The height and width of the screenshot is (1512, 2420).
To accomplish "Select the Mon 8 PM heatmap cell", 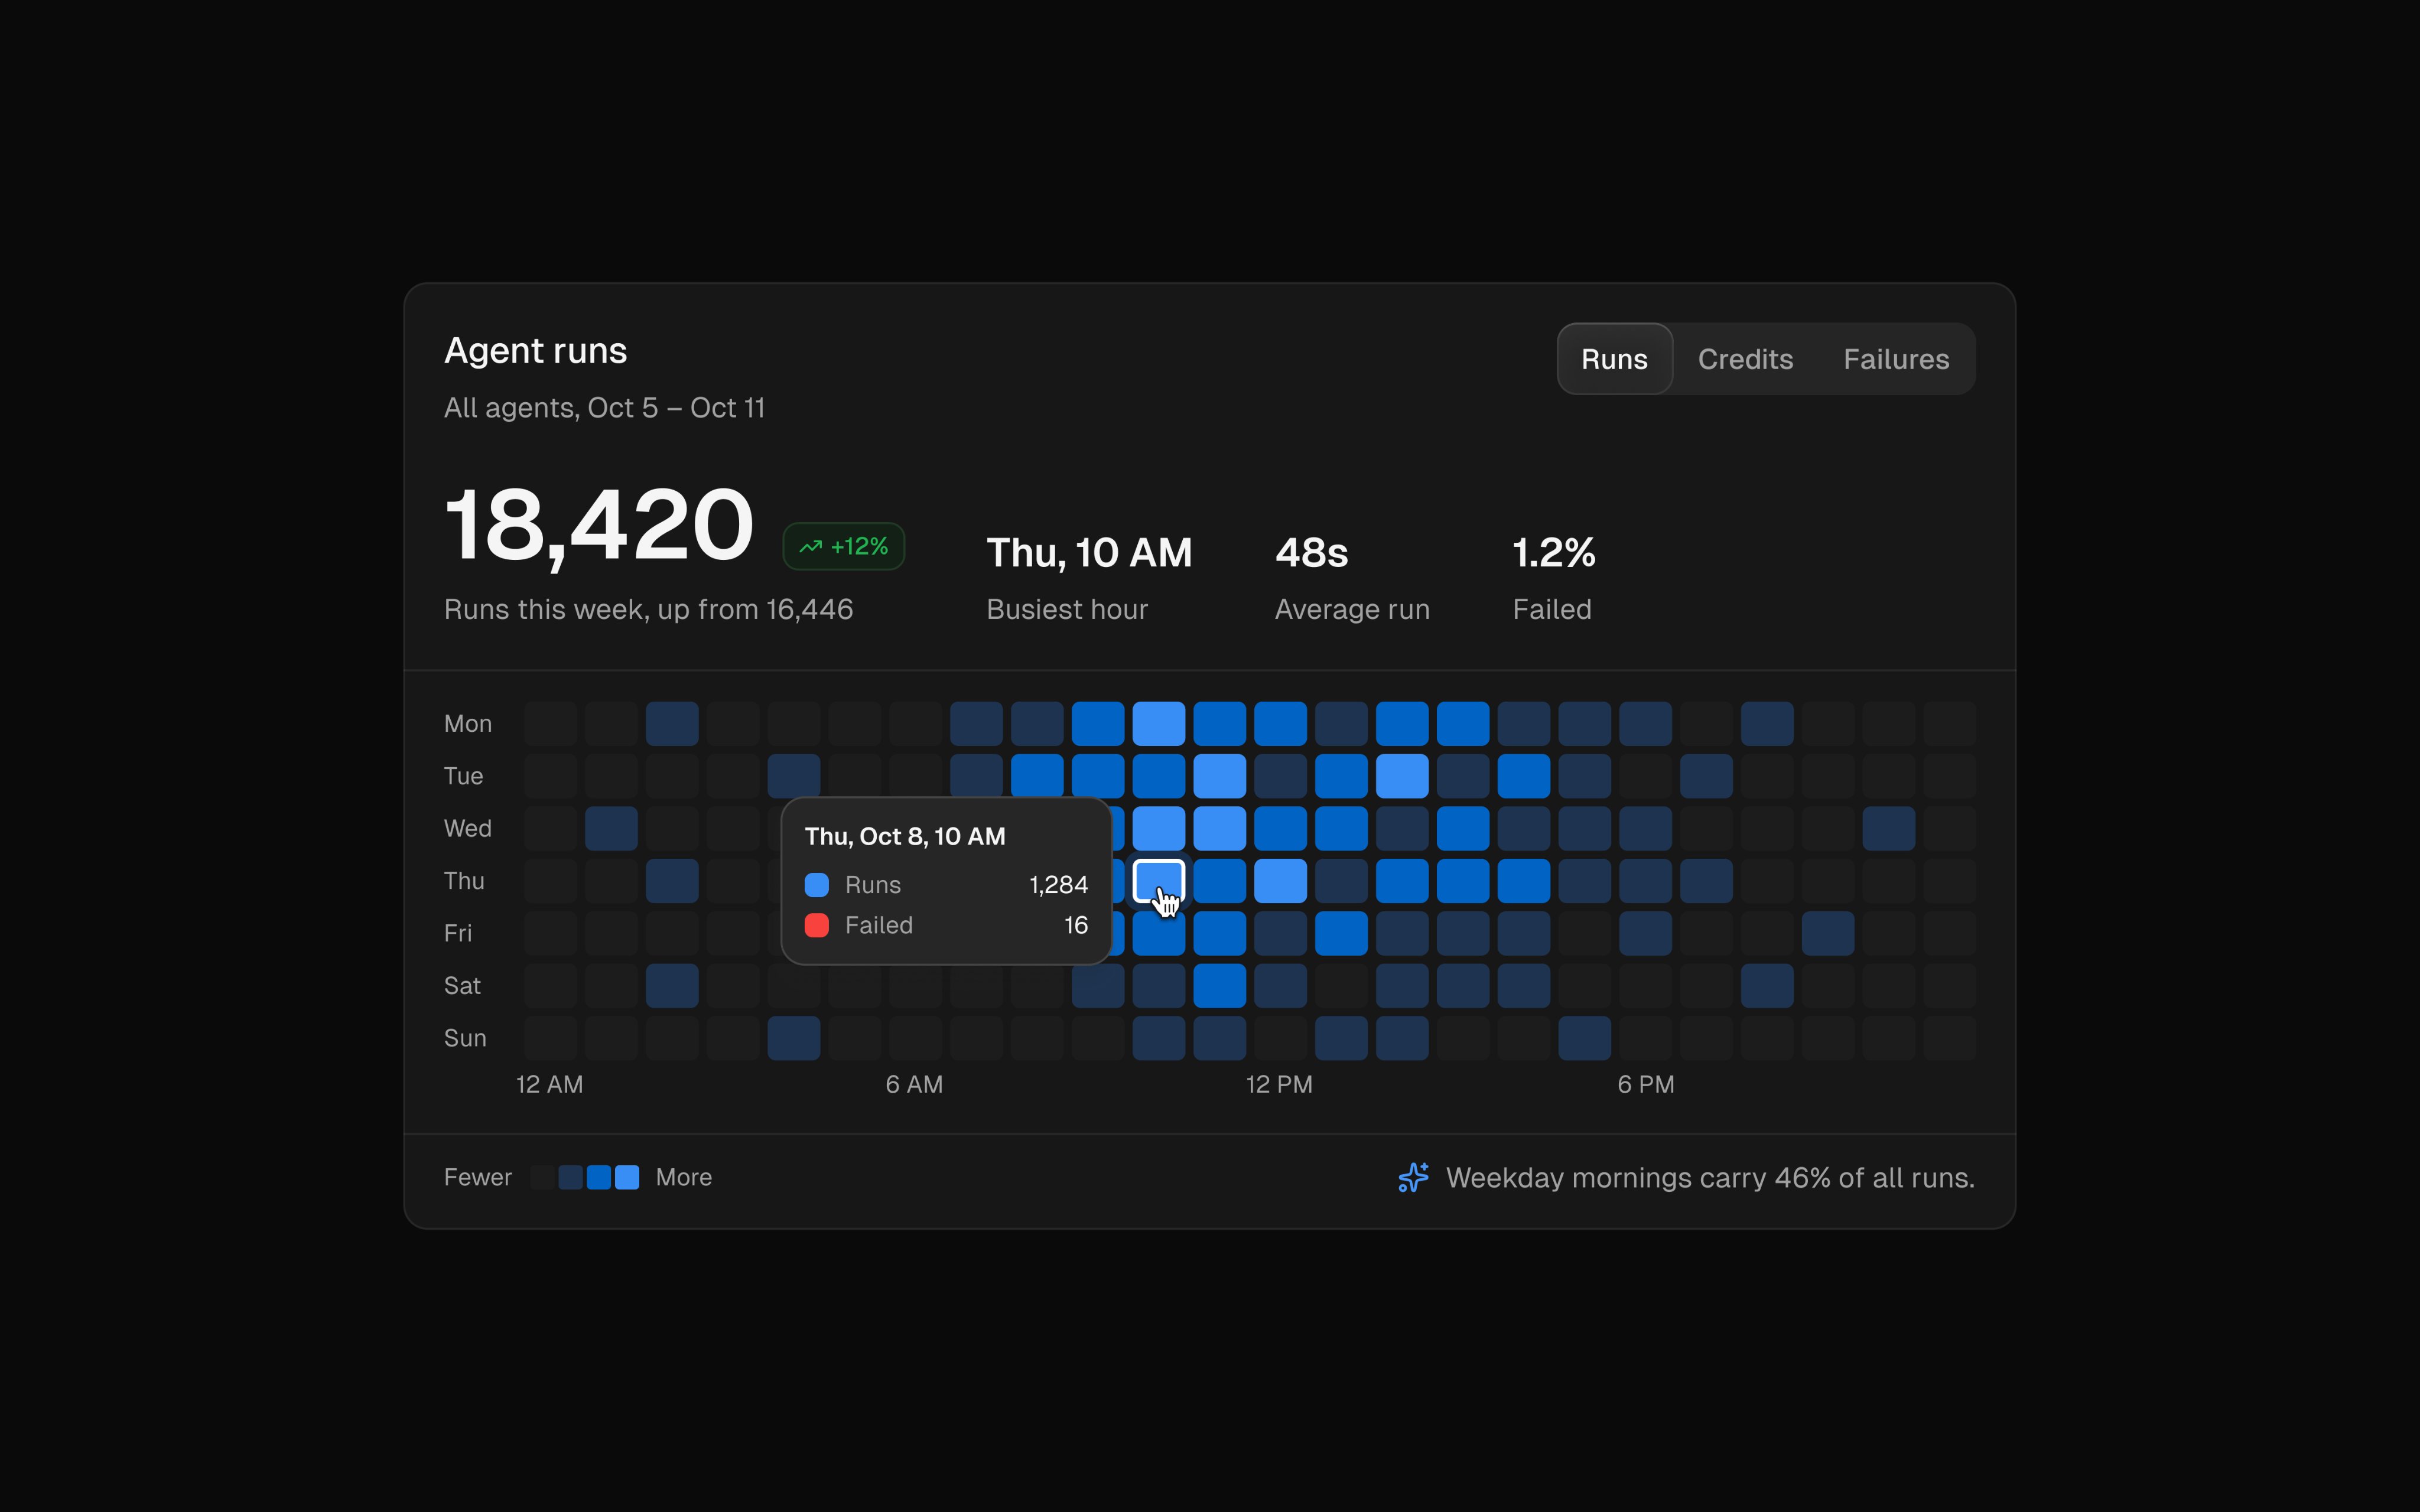I will [1767, 724].
